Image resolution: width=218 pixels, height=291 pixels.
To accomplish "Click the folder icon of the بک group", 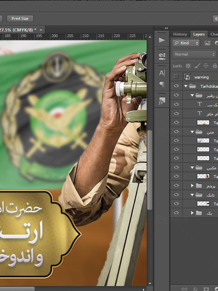I will (199, 212).
